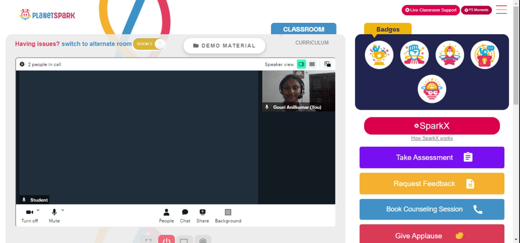520x243 pixels.
Task: Expand camera options chevron
Action: pyautogui.click(x=38, y=210)
